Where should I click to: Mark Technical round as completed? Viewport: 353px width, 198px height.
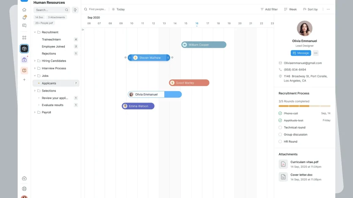point(280,127)
